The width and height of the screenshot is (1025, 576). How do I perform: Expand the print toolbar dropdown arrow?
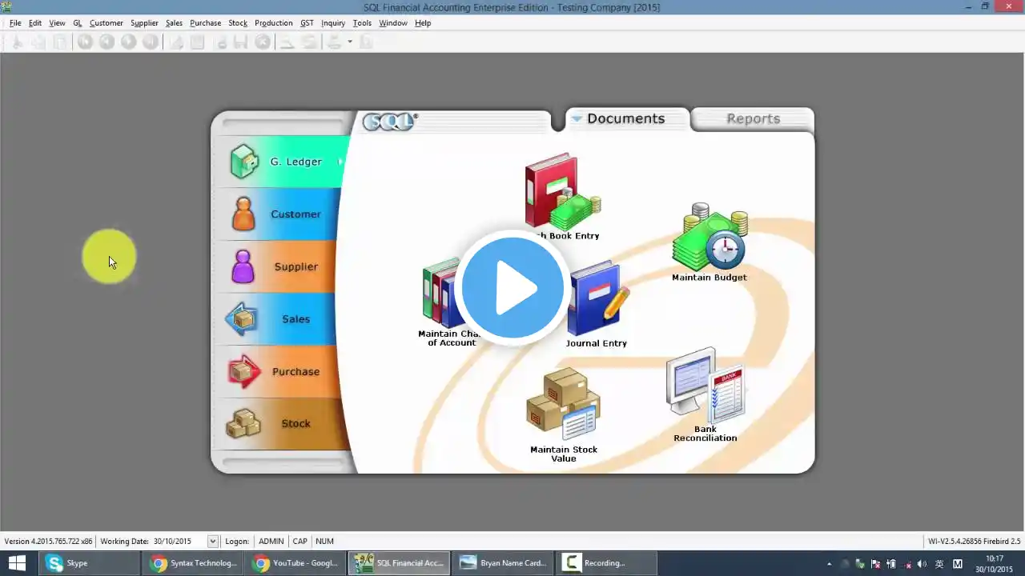click(350, 42)
